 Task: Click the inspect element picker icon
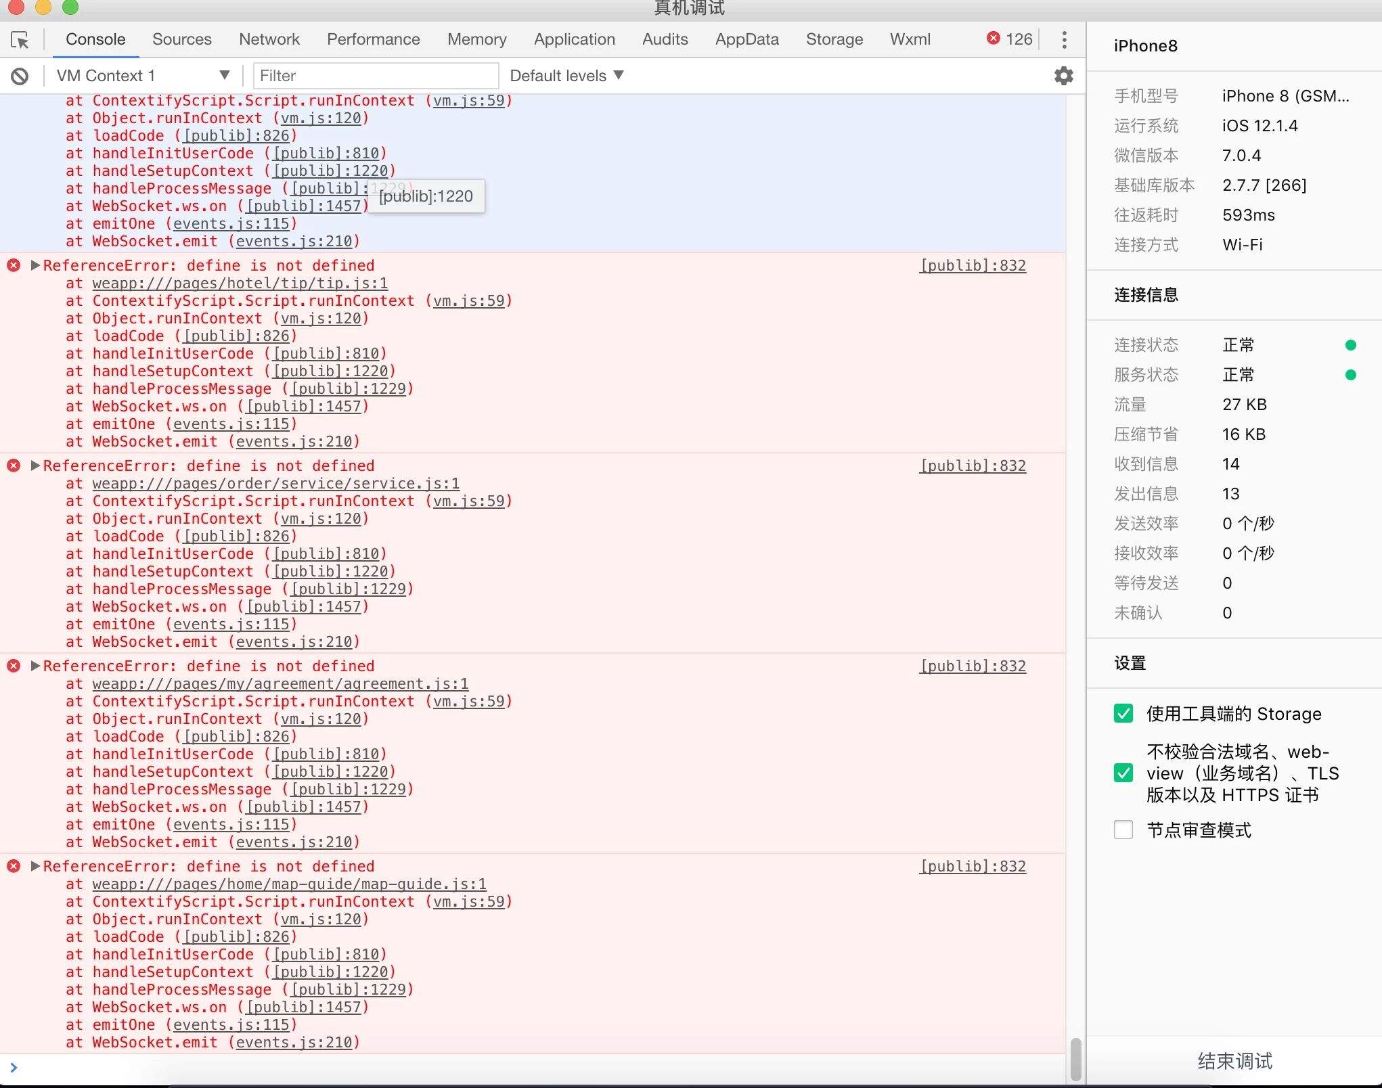click(20, 40)
